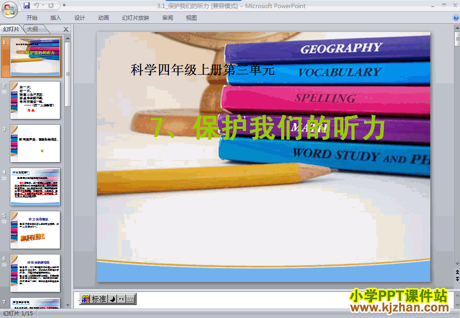Screen dimensions: 460x318
Task: Click animation star icon beside slide 6
Action: pos(4,264)
